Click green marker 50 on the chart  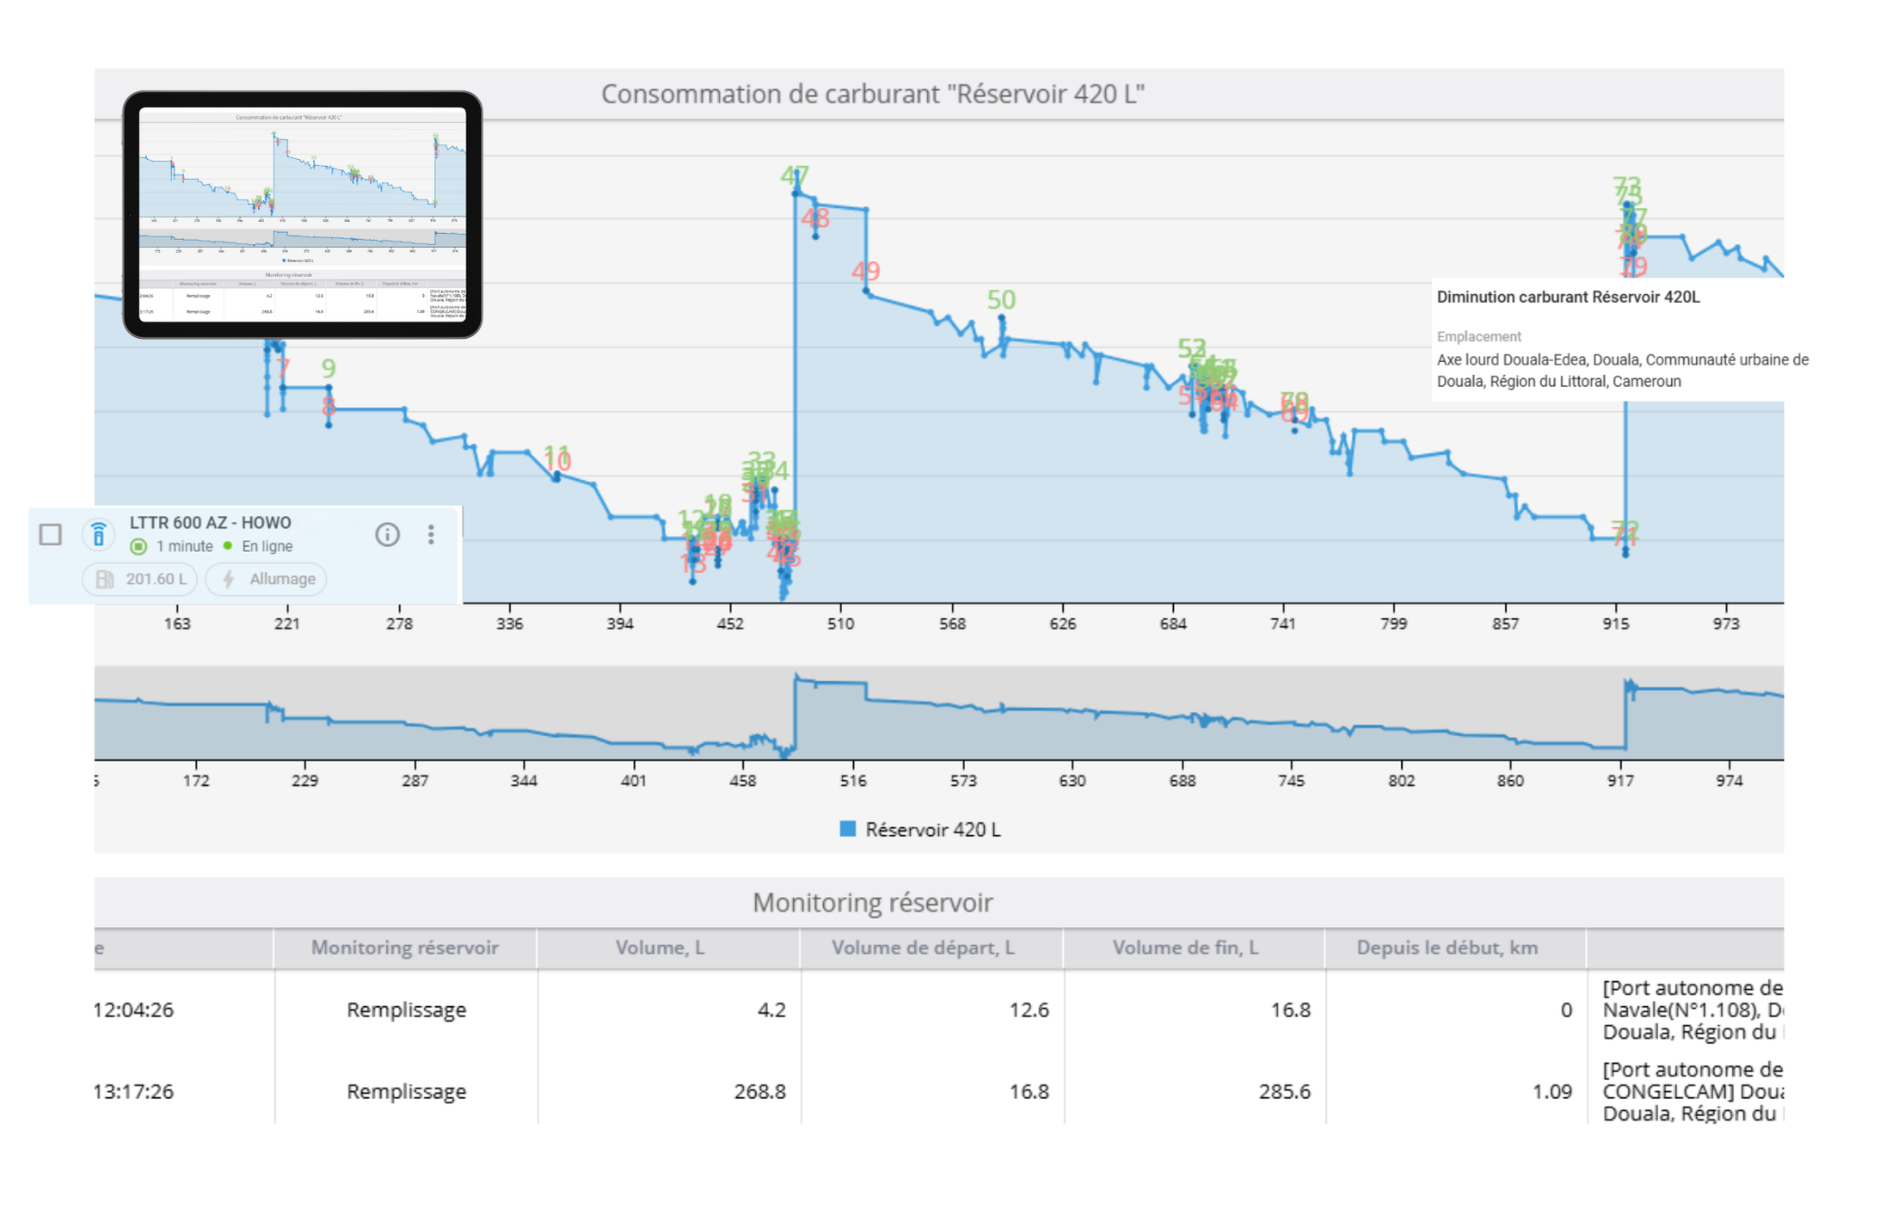[1001, 300]
